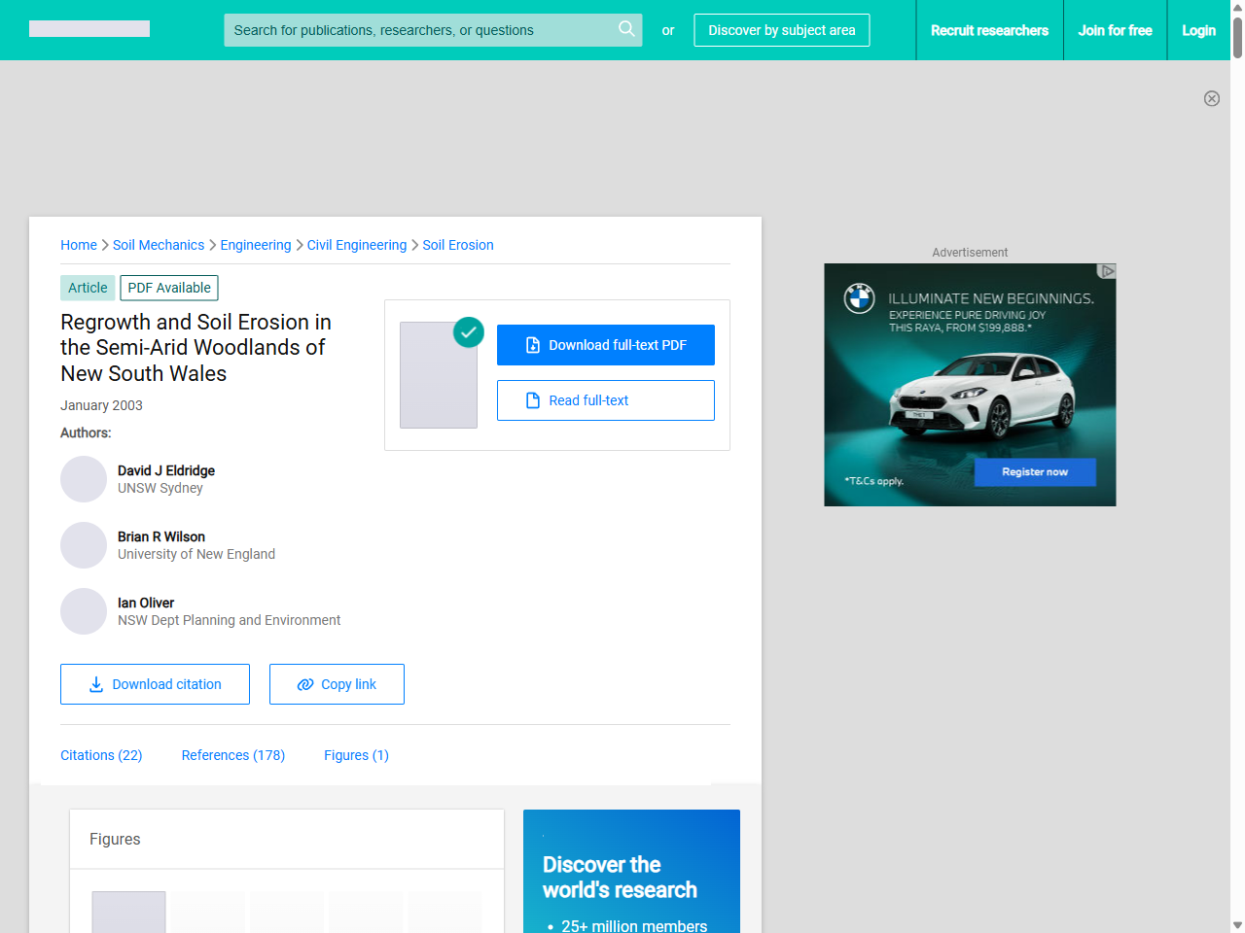Open Discover by subject area
This screenshot has height=933, width=1245.
click(x=781, y=30)
